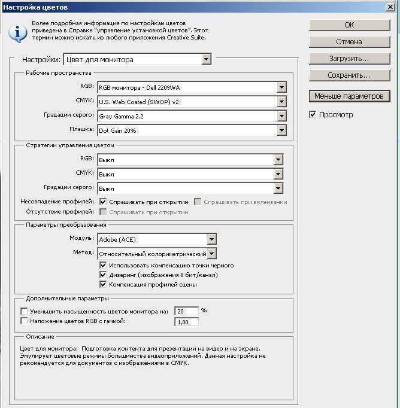Click the Отмена button
The image size is (400, 408).
click(x=349, y=42)
